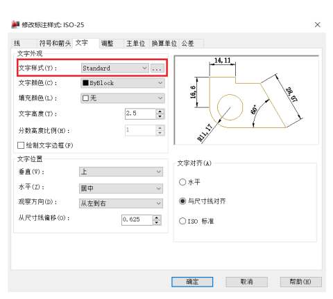Viewport: 333px width, 299px height.
Task: Decrease text height with down spinner arrow
Action: tap(160, 116)
